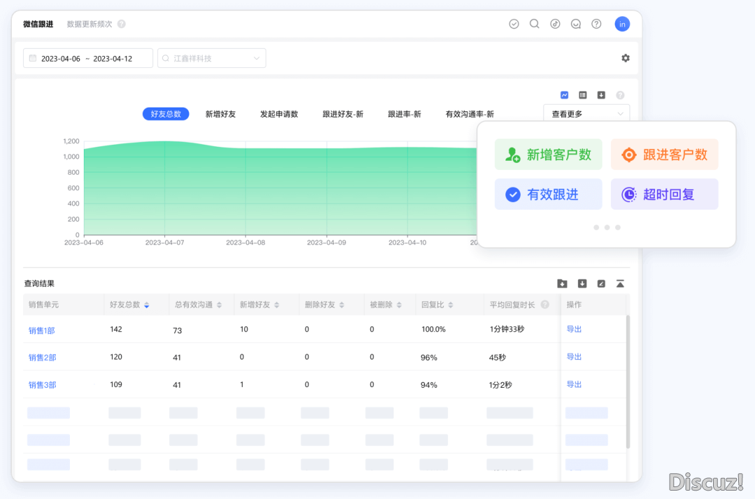
Task: Click the third pagination dot in popup
Action: [x=618, y=228]
